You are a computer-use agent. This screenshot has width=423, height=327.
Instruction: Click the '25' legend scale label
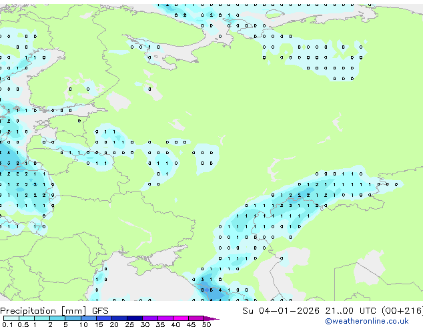tap(129, 324)
